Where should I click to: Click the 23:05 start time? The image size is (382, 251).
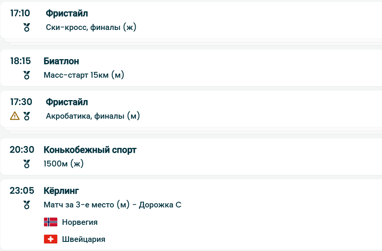(22, 191)
